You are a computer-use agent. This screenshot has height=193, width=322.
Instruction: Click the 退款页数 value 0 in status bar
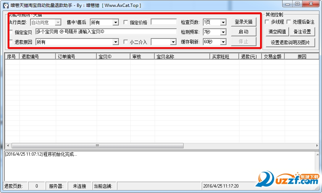click(x=37, y=186)
